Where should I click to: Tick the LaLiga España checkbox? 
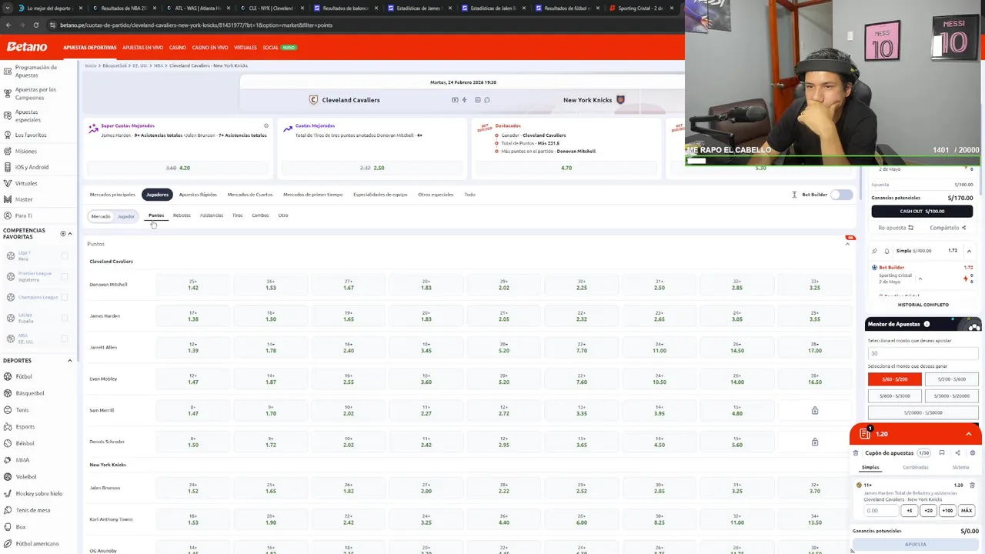[x=65, y=318]
